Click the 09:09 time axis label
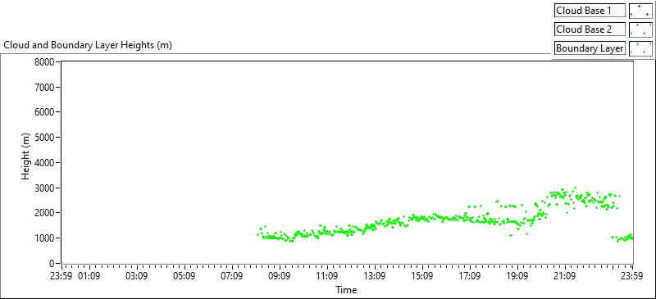 click(280, 275)
